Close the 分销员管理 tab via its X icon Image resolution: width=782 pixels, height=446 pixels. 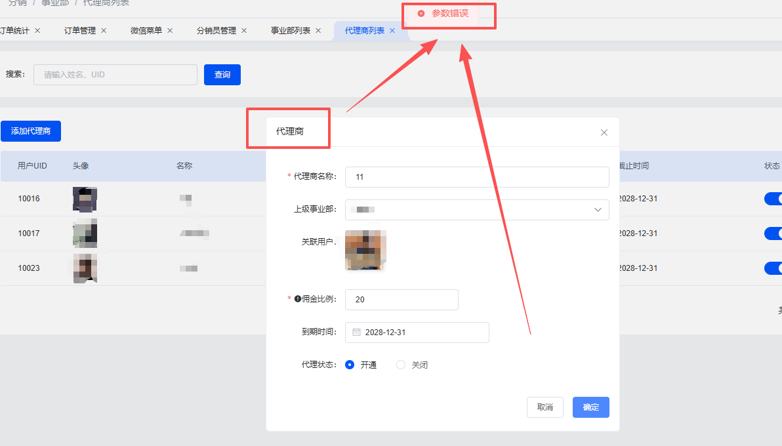[243, 30]
